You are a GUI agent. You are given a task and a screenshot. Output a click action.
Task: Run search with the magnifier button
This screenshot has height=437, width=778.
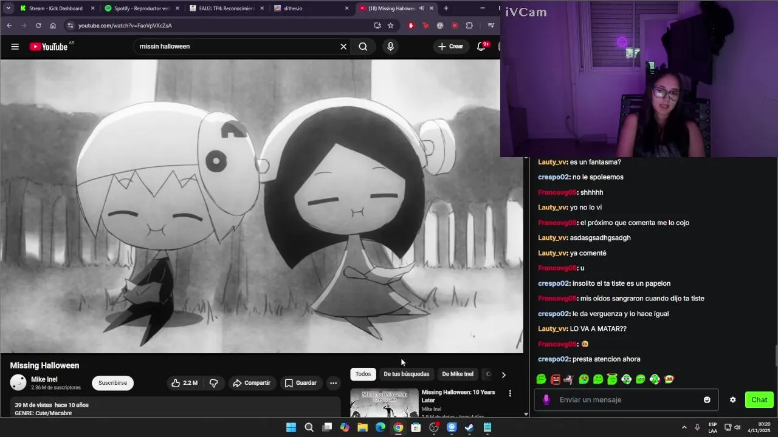[x=363, y=47]
